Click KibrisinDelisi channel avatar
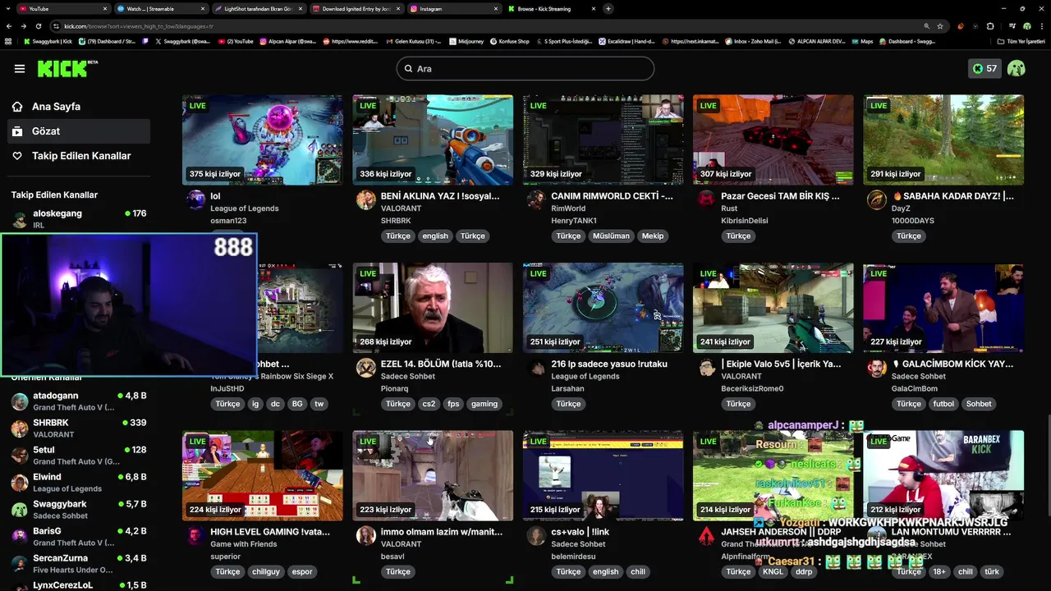This screenshot has height=591, width=1051. 706,199
